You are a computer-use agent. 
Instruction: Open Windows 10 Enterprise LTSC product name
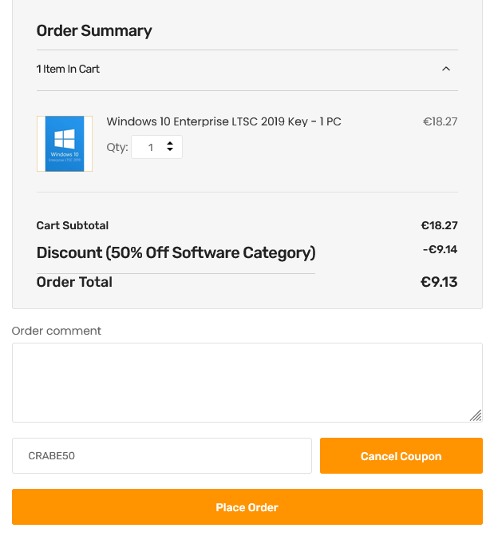pyautogui.click(x=223, y=121)
